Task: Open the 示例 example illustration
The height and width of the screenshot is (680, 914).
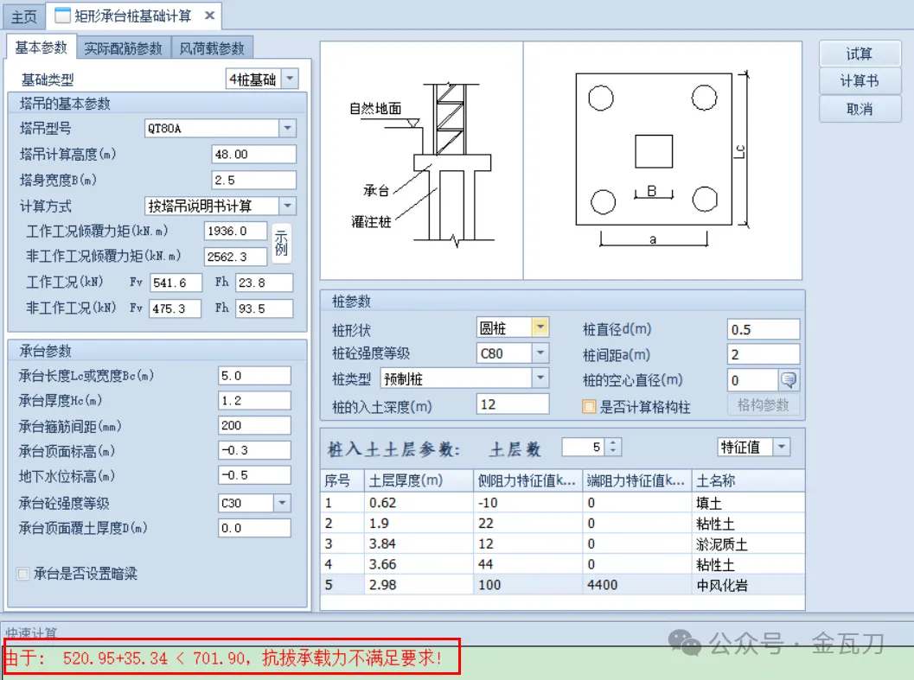Action: [281, 244]
